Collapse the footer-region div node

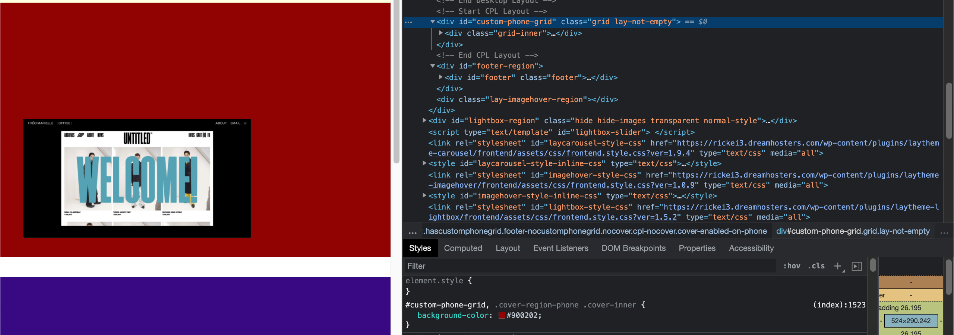433,66
